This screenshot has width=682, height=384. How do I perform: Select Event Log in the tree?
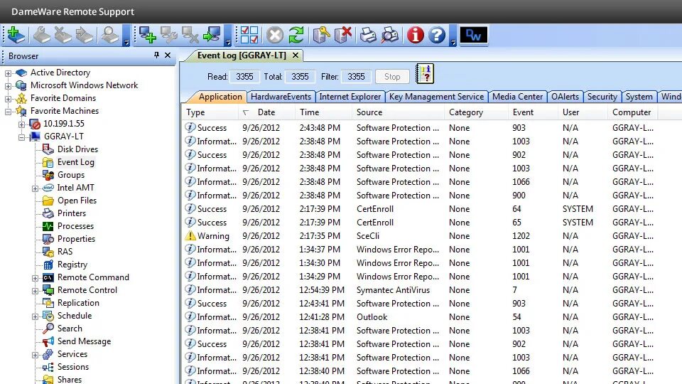coord(76,162)
